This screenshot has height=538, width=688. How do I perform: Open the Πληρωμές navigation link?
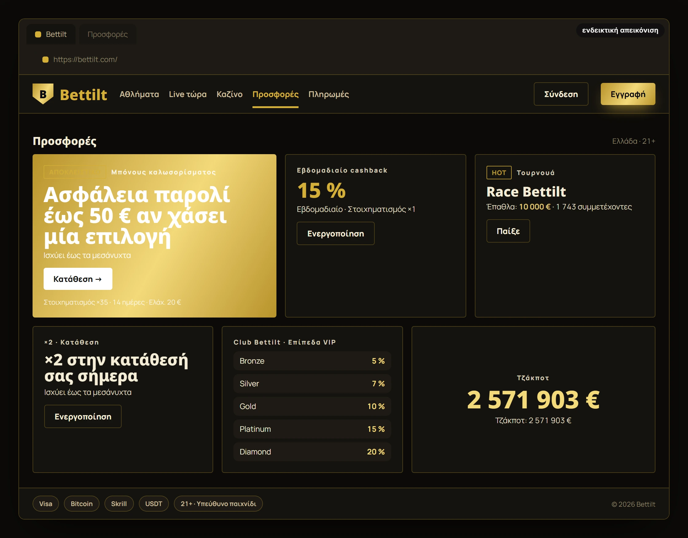[329, 94]
